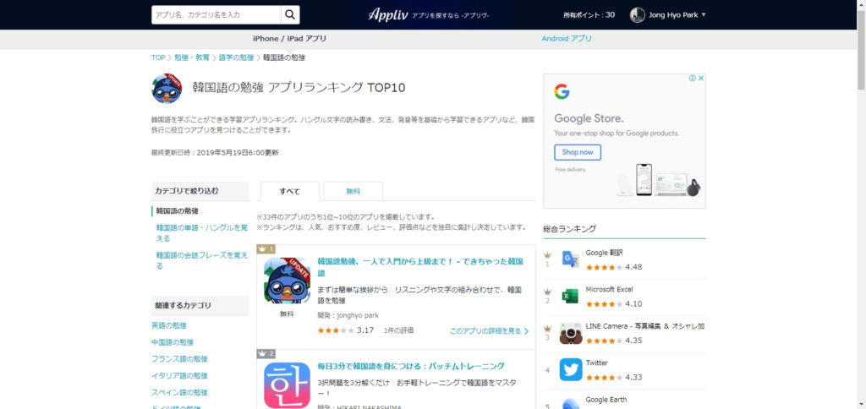This screenshot has height=409, width=866.
Task: Open 英語の勉強 category link
Action: (169, 325)
